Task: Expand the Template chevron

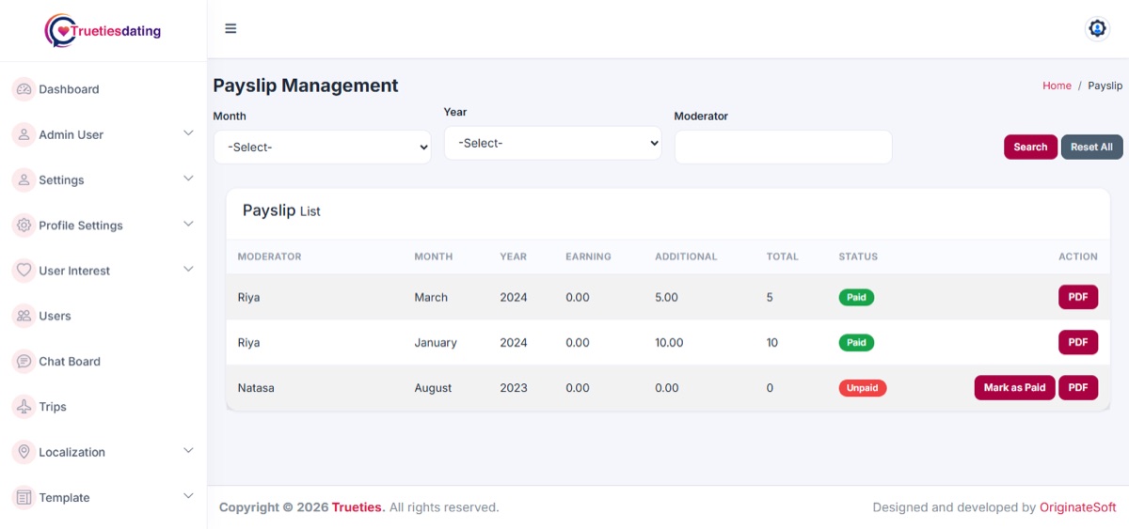Action: (188, 496)
